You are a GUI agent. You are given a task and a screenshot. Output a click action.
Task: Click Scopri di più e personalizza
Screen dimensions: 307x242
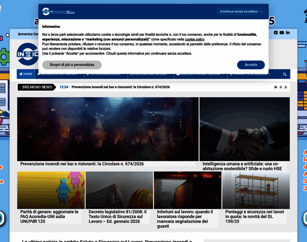pyautogui.click(x=72, y=65)
